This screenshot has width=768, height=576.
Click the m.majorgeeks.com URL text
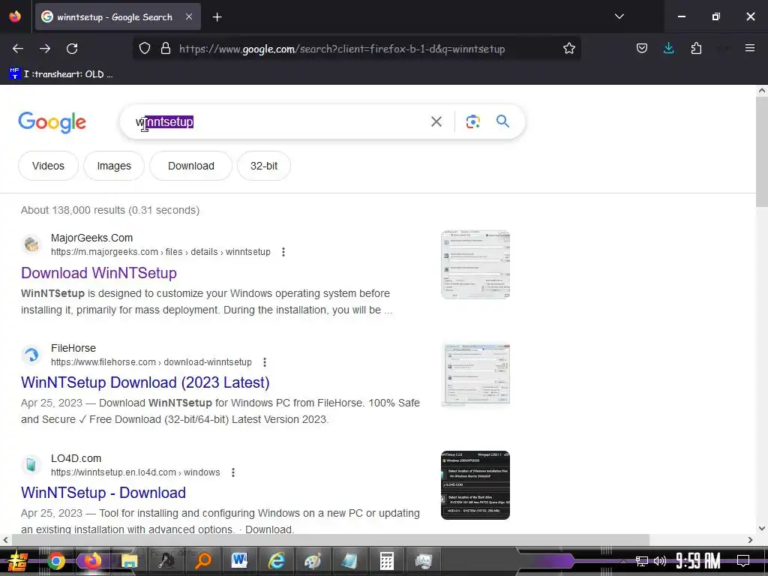[x=160, y=252]
